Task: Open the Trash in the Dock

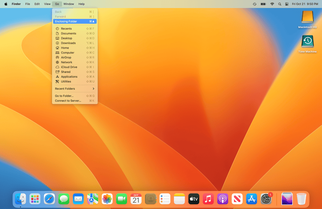Action: (302, 199)
